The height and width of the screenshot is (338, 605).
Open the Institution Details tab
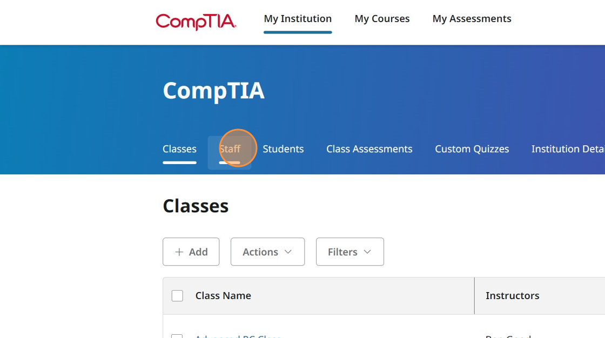pyautogui.click(x=568, y=149)
